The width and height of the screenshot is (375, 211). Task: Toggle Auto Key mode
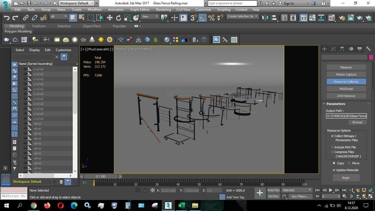click(x=273, y=190)
